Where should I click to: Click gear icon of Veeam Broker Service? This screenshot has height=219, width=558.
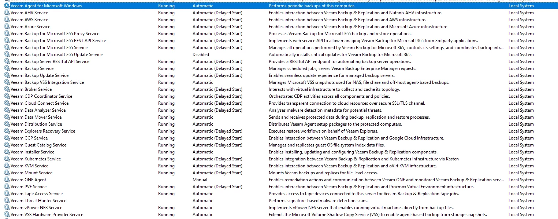7,89
